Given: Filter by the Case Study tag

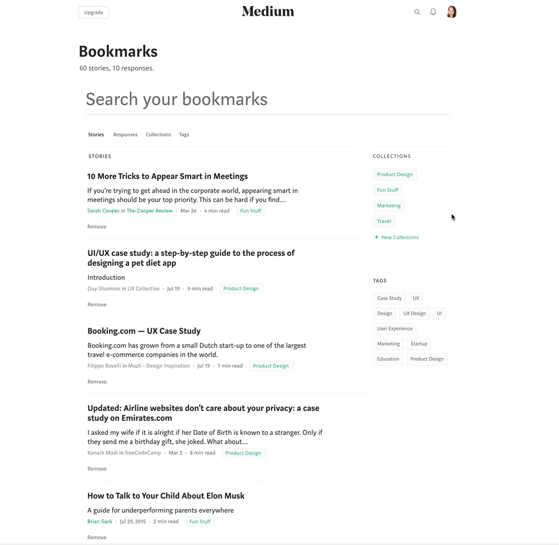Looking at the screenshot, I should click(x=389, y=298).
